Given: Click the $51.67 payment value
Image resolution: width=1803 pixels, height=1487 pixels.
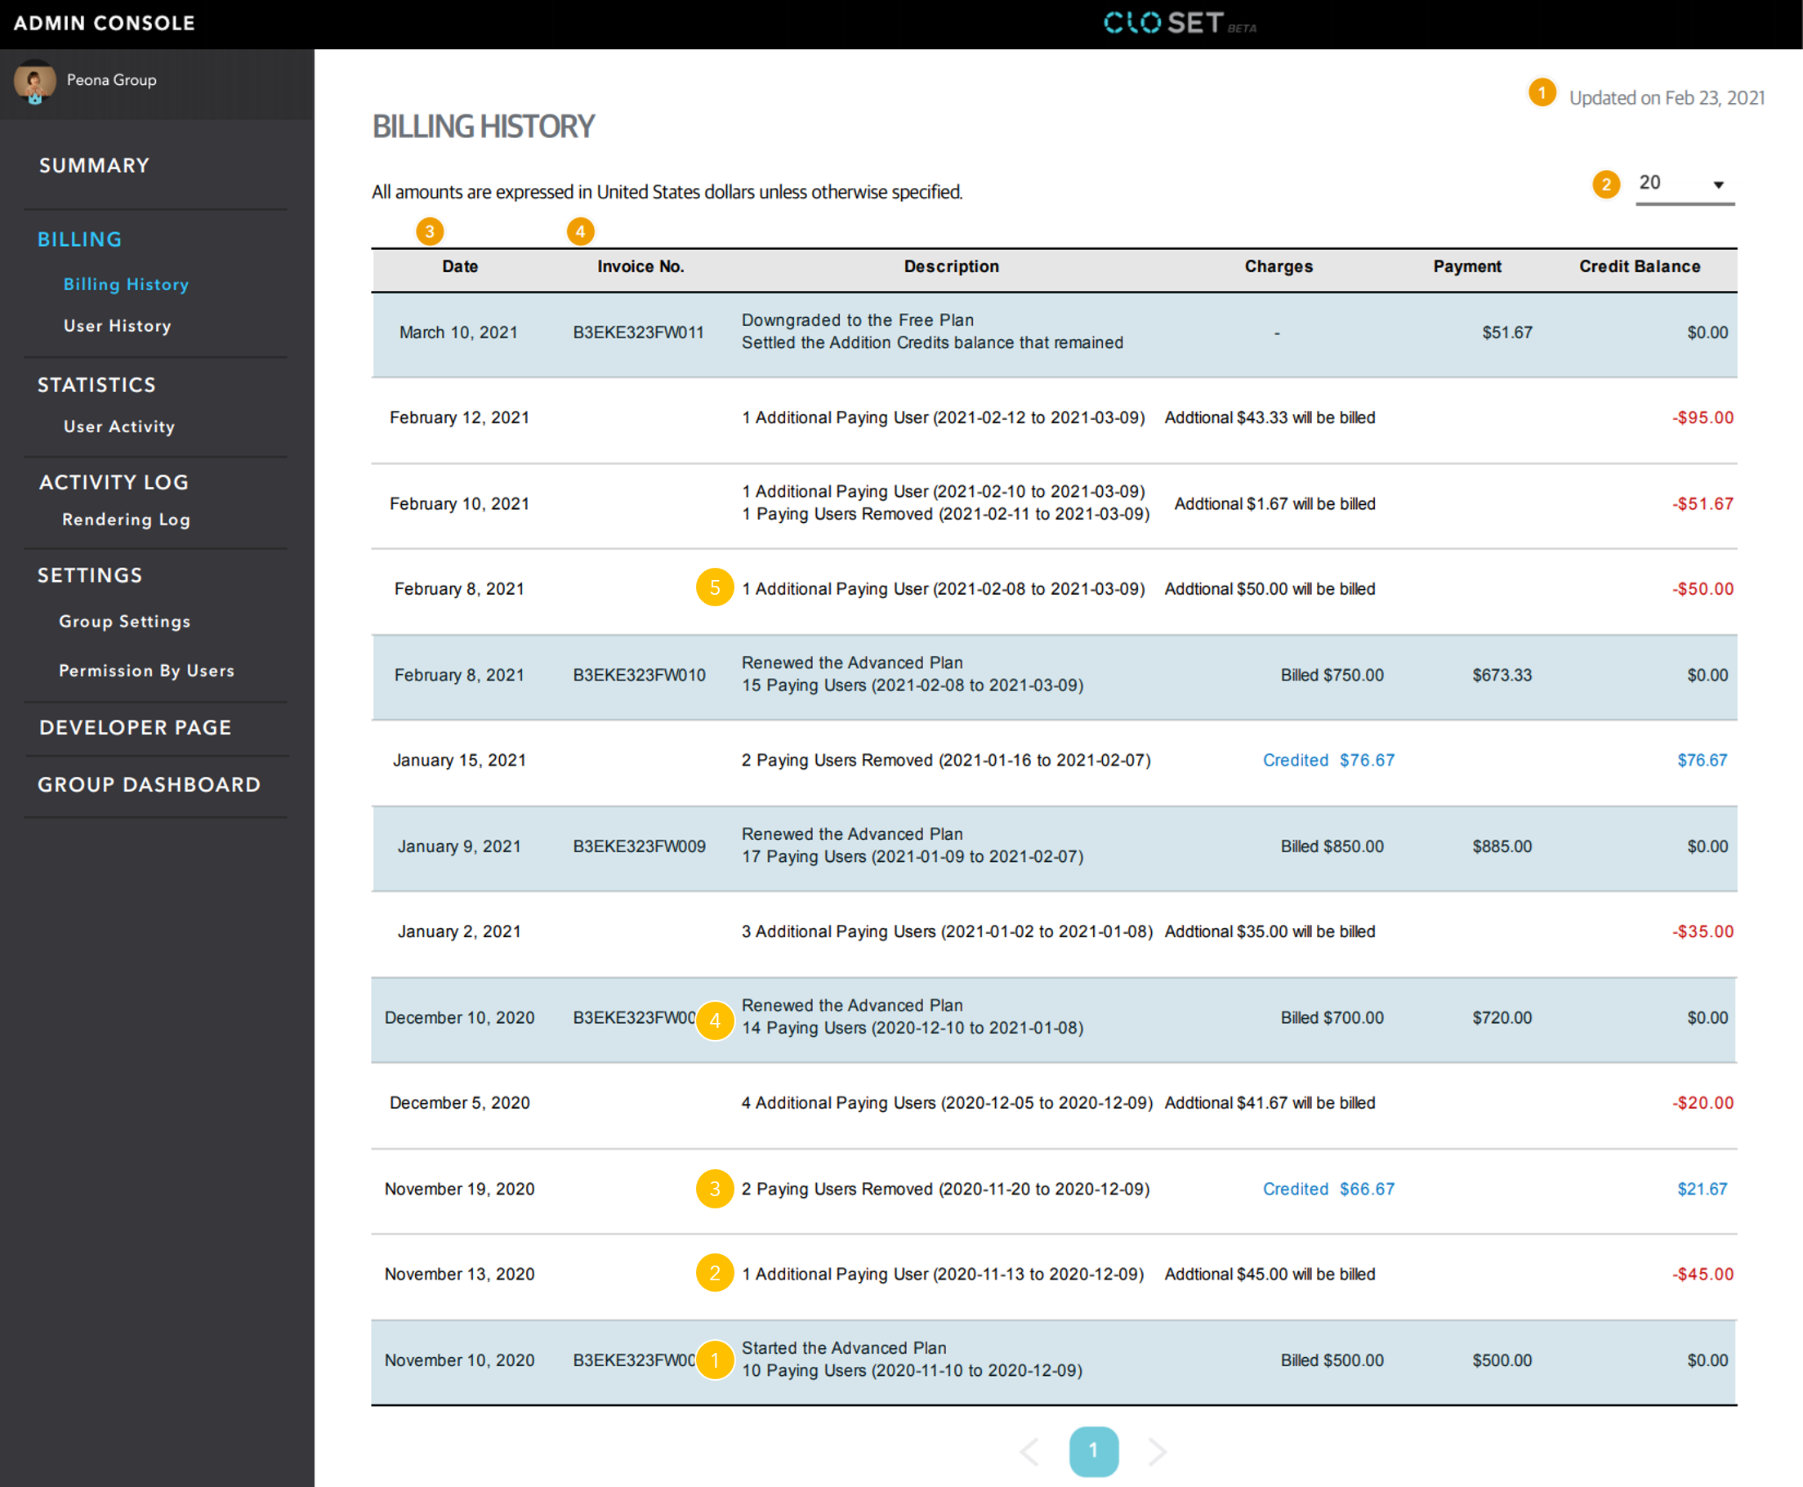Looking at the screenshot, I should [1507, 333].
